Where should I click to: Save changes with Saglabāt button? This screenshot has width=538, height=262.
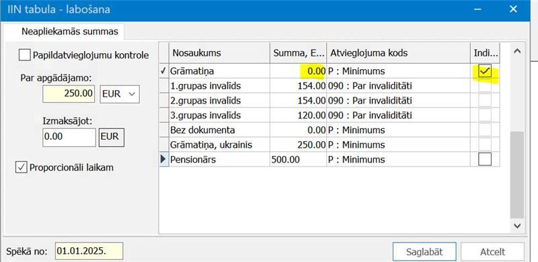click(x=424, y=252)
